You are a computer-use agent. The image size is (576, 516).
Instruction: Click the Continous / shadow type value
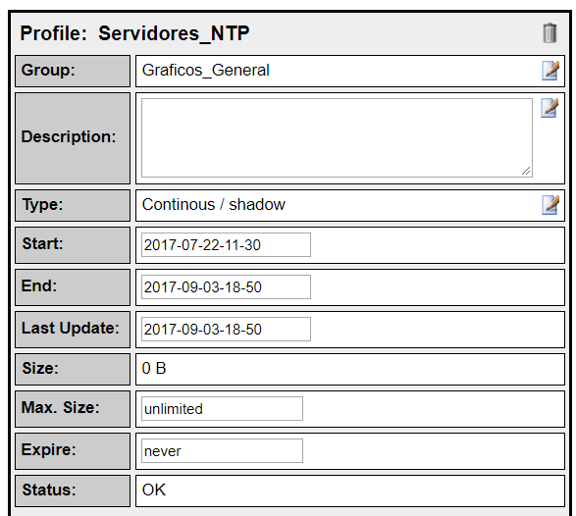214,205
